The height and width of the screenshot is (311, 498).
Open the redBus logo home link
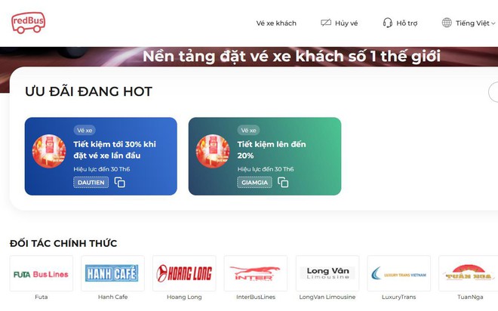(28, 23)
